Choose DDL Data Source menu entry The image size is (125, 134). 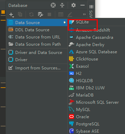[x=37, y=30]
